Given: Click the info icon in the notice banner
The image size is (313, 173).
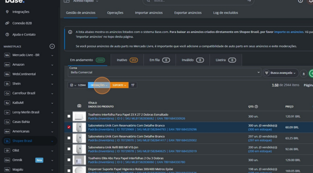Looking at the screenshot, I should [x=70, y=32].
